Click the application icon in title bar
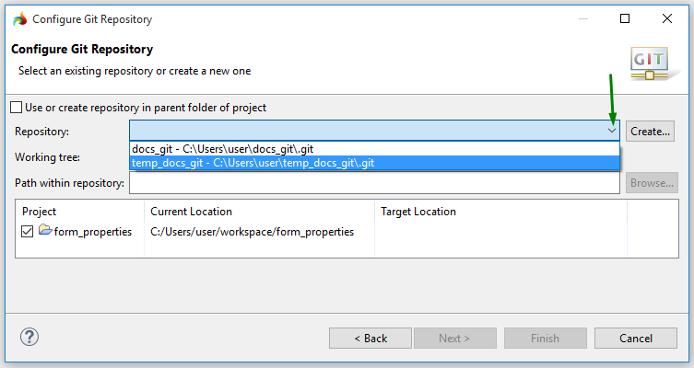This screenshot has width=694, height=368. click(19, 18)
